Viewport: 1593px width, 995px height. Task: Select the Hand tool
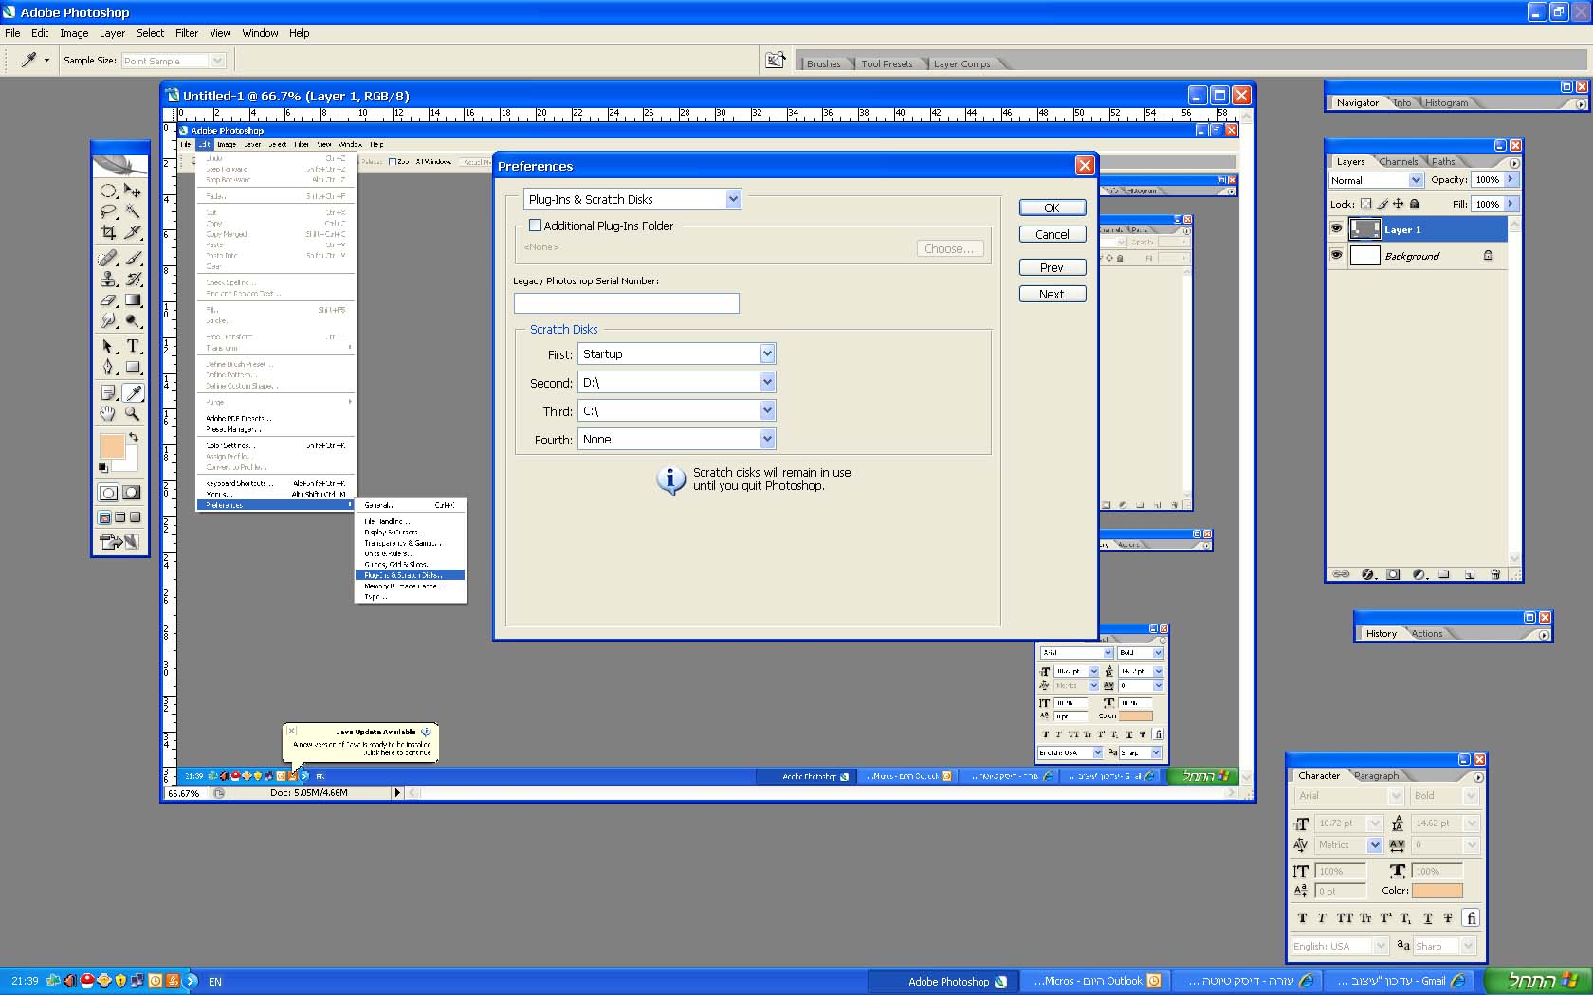coord(108,413)
